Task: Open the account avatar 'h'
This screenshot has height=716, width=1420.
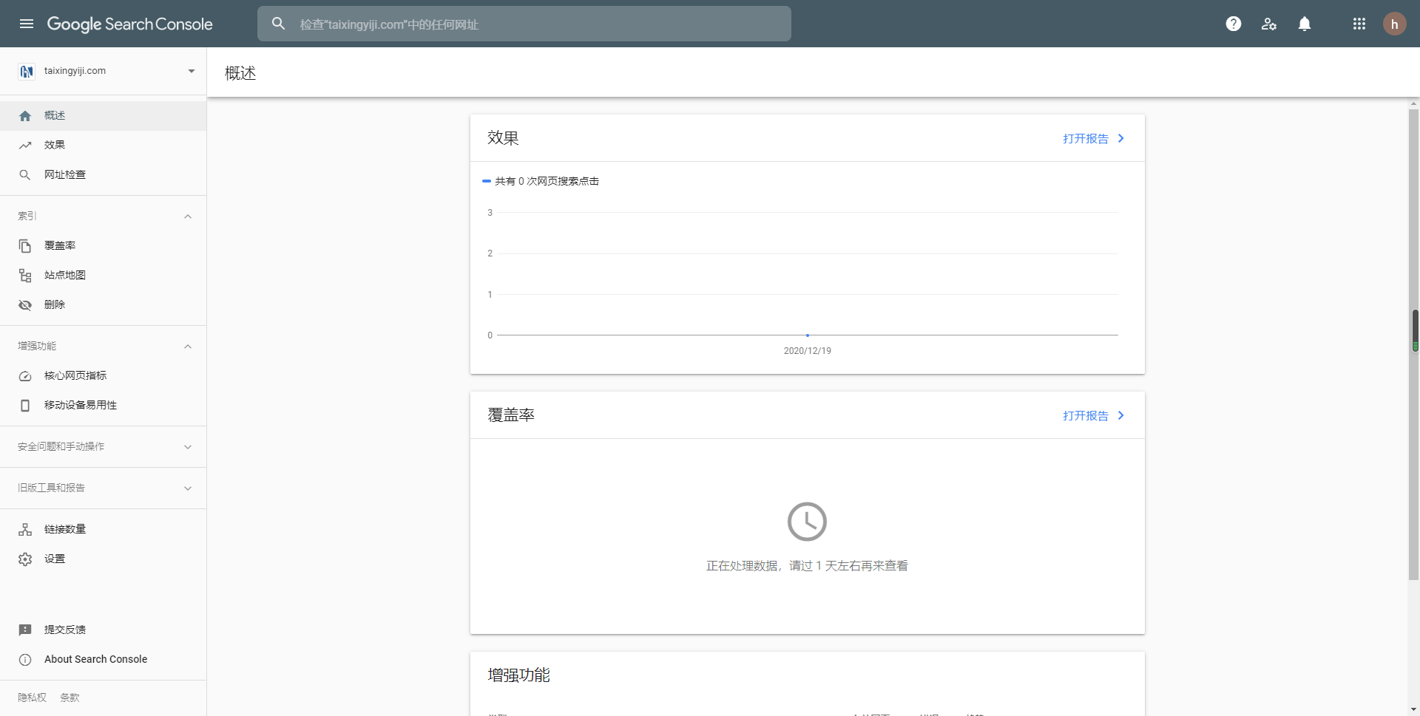Action: pyautogui.click(x=1394, y=24)
